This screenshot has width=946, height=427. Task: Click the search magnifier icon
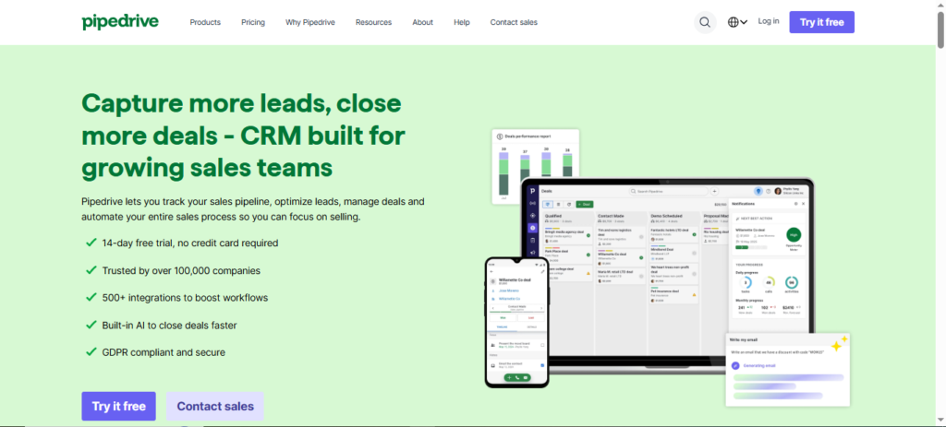coord(706,22)
